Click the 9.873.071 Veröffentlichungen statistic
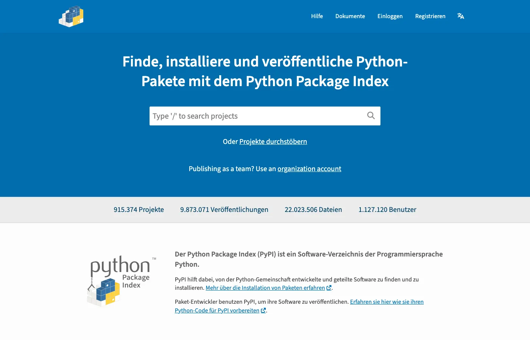530x340 pixels. (x=224, y=210)
